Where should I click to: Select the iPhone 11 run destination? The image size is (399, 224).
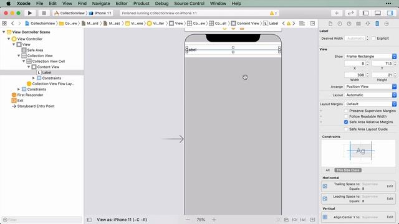coord(100,13)
